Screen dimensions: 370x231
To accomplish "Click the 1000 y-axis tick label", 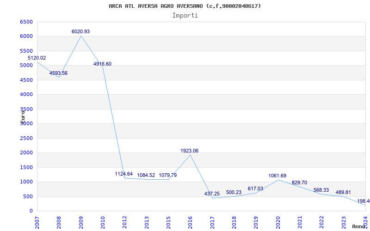I will point(26,182).
